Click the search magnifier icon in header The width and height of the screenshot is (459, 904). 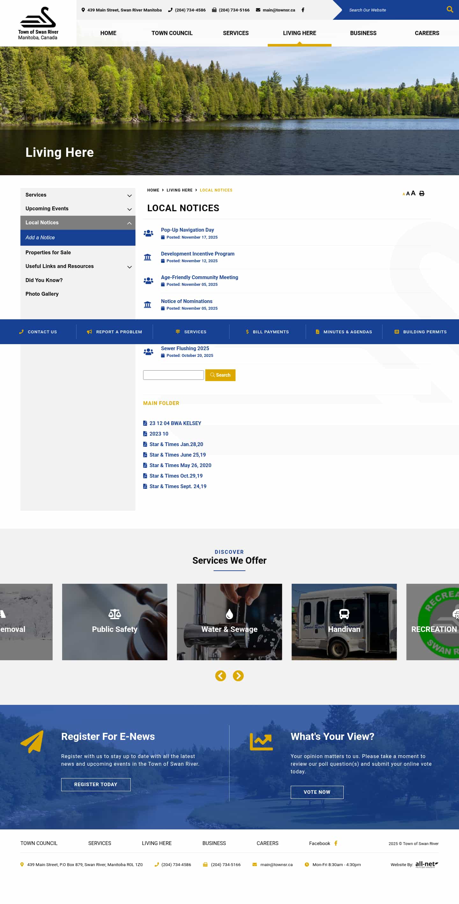click(449, 10)
